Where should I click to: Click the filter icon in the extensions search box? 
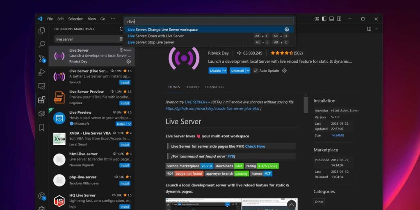(121, 39)
